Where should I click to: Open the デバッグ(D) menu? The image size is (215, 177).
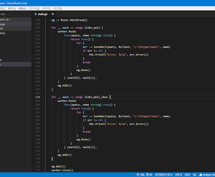[34, 8]
